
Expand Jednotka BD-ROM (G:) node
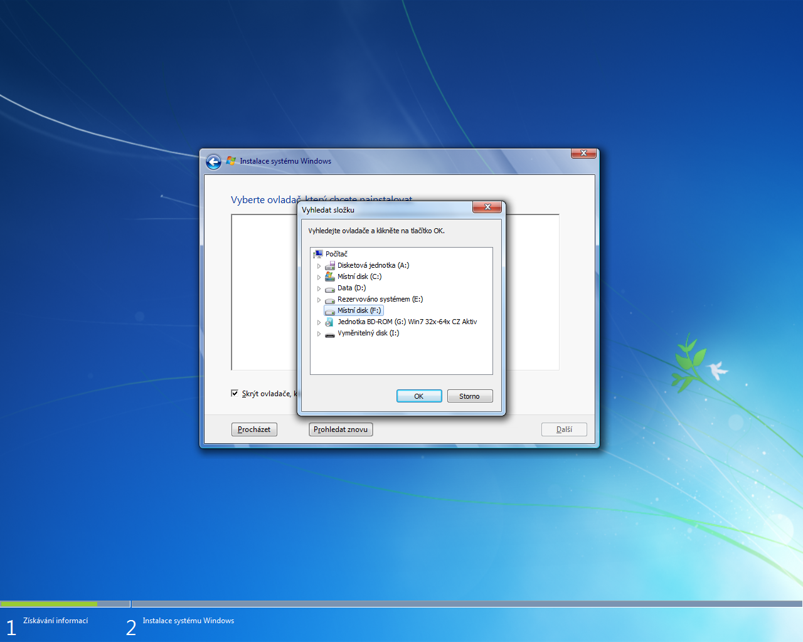319,322
